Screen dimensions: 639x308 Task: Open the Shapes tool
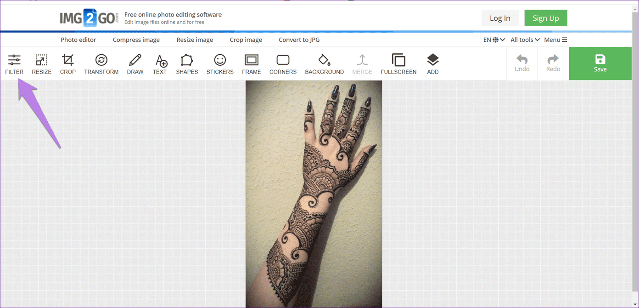187,64
